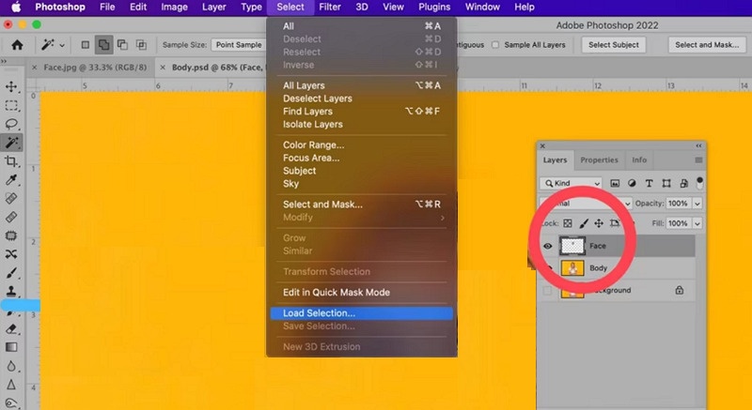
Task: Click the Home icon in options bar
Action: click(x=17, y=44)
